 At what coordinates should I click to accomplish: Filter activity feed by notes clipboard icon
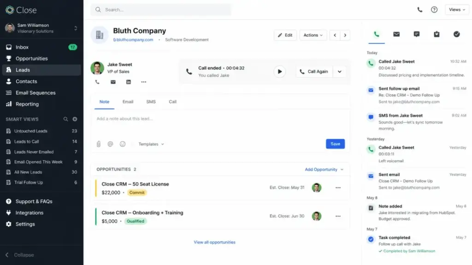[437, 34]
